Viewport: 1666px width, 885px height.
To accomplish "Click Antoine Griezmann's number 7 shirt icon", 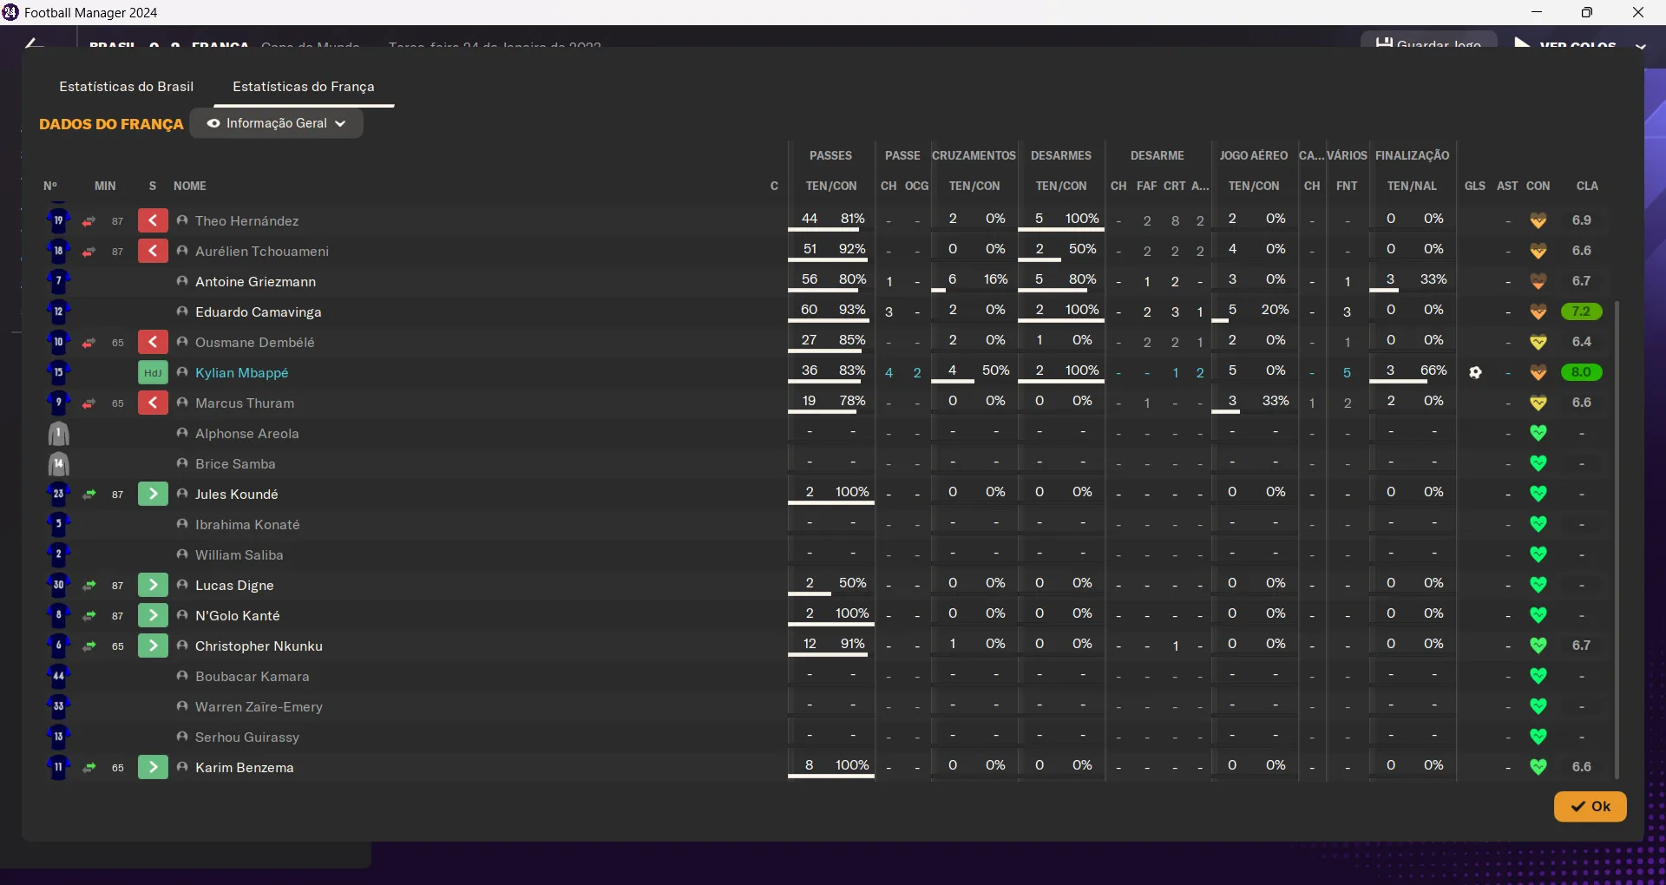I will [x=58, y=281].
